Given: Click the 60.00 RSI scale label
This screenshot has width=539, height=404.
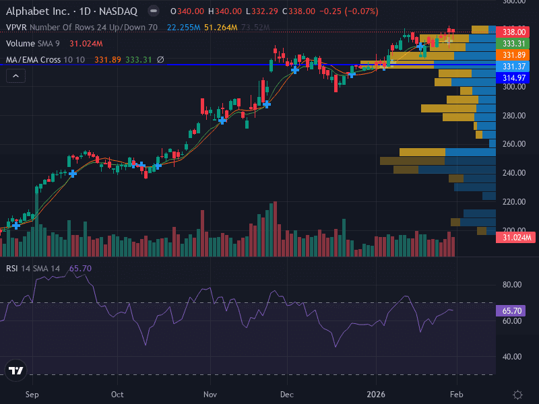Looking at the screenshot, I should (x=512, y=321).
